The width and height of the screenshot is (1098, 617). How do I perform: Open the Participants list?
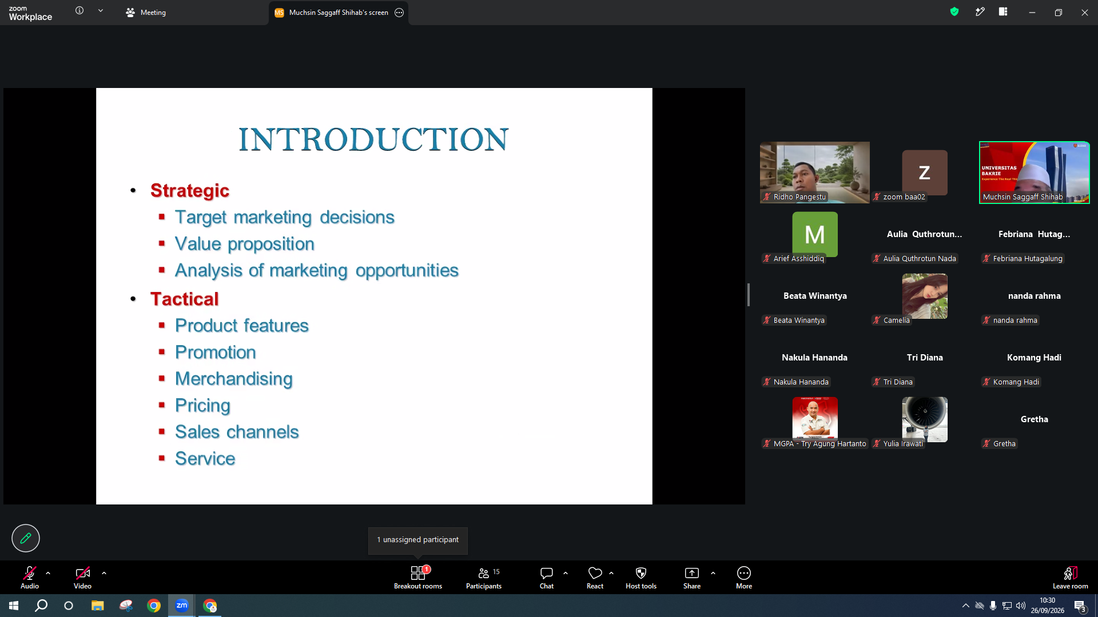click(x=484, y=578)
